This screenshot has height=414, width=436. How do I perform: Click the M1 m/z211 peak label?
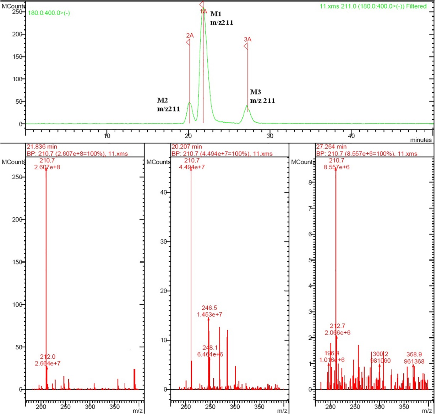tap(222, 18)
